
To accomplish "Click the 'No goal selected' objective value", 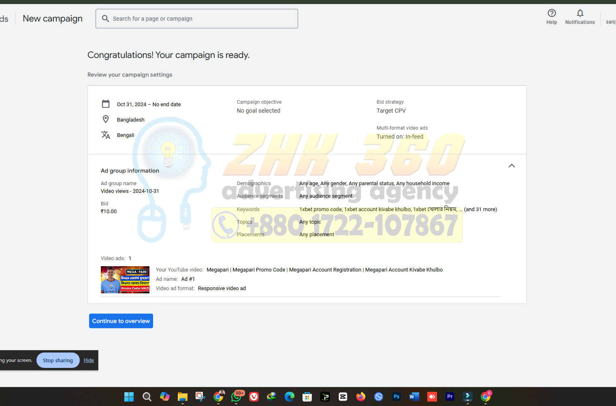I will 258,111.
